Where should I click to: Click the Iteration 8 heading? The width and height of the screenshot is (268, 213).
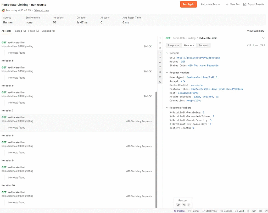8,136
